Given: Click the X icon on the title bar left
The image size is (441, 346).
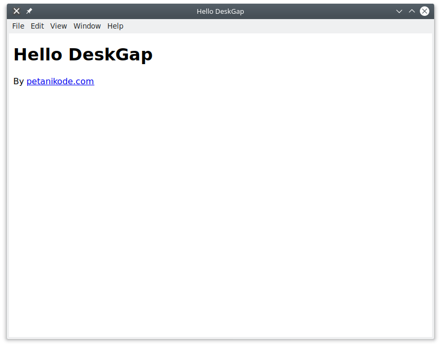Looking at the screenshot, I should [x=16, y=11].
